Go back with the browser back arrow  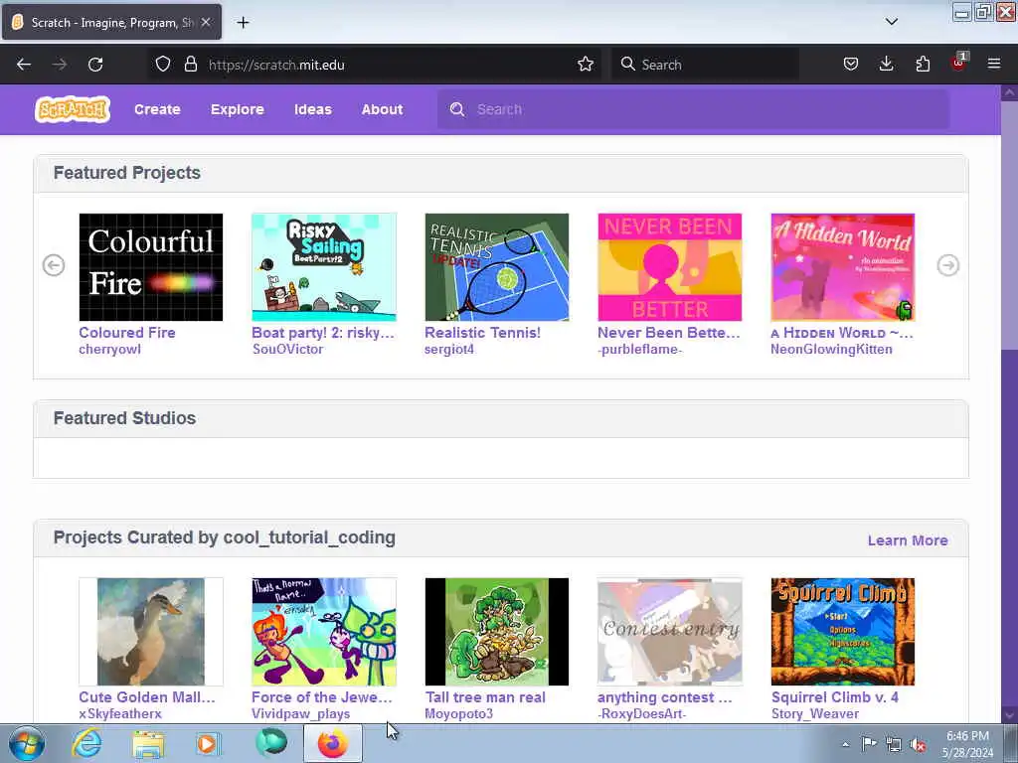coord(24,65)
